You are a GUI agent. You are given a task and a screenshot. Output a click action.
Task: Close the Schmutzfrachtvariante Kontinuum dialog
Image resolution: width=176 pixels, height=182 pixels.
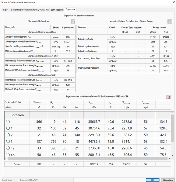pos(174,2)
